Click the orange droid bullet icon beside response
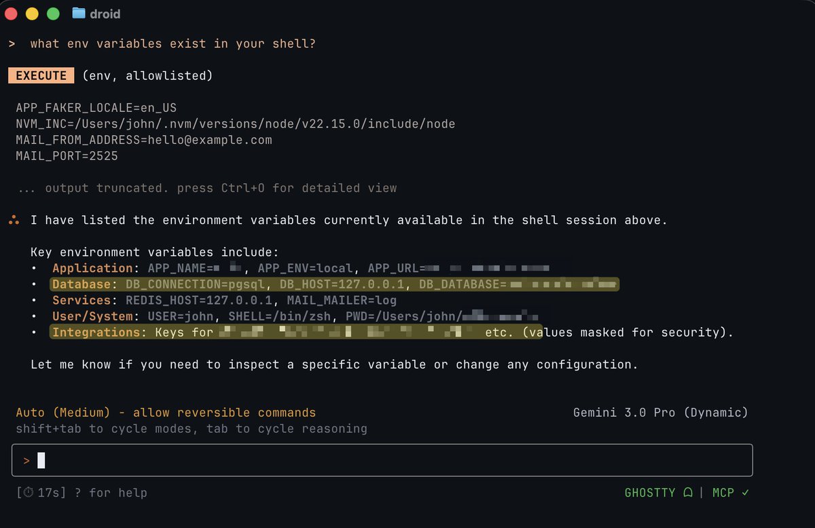 click(14, 220)
